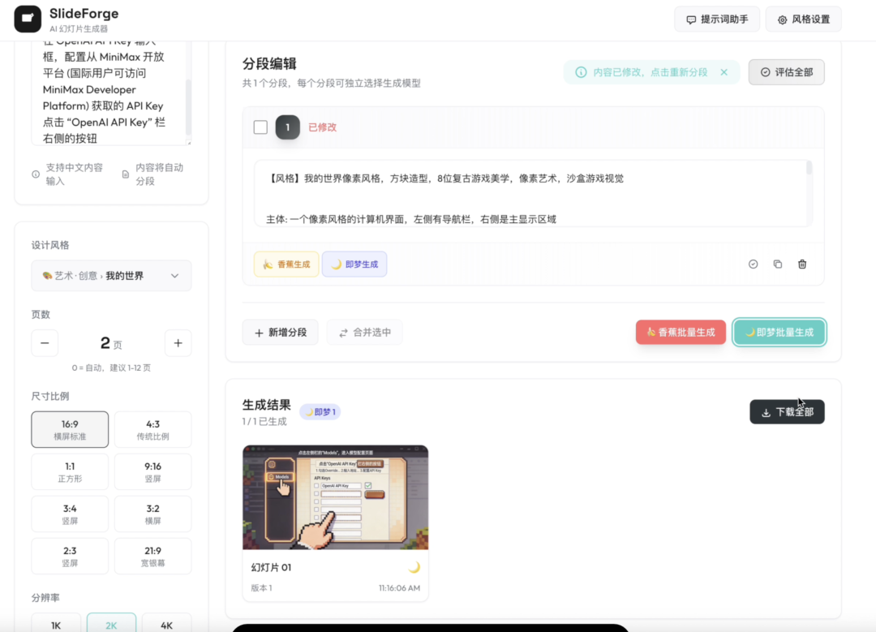Start 即梦批量生成 batch generation
The width and height of the screenshot is (876, 632).
[779, 332]
